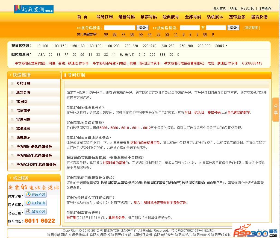This screenshot has width=280, height=238.
Task: Filter by price range 0~100
Action: (43, 46)
